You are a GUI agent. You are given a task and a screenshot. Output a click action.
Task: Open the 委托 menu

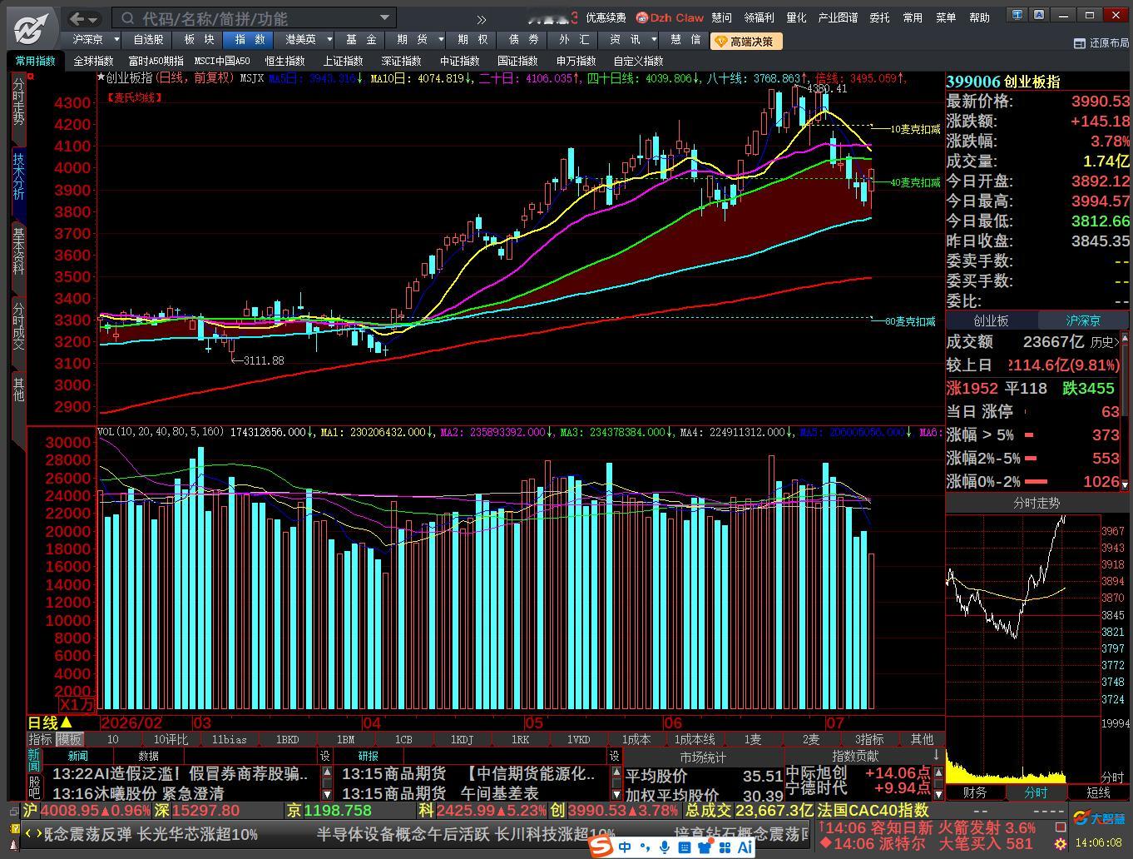click(879, 17)
